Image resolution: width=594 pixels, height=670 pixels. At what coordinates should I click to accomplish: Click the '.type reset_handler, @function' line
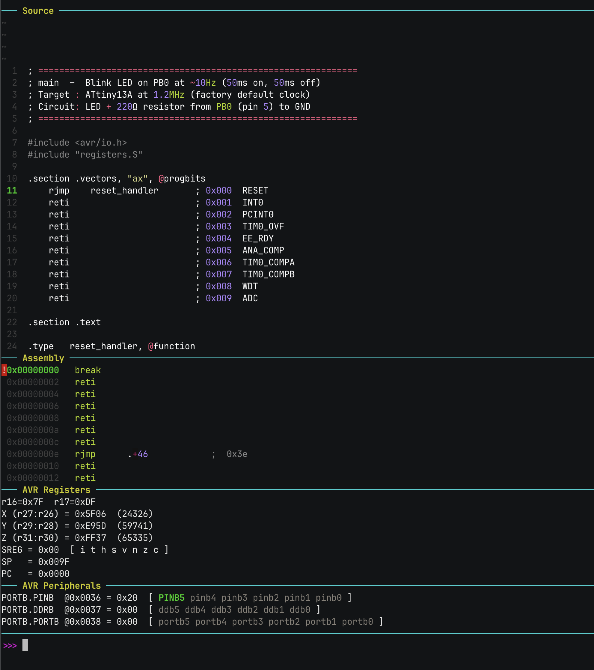tap(111, 346)
